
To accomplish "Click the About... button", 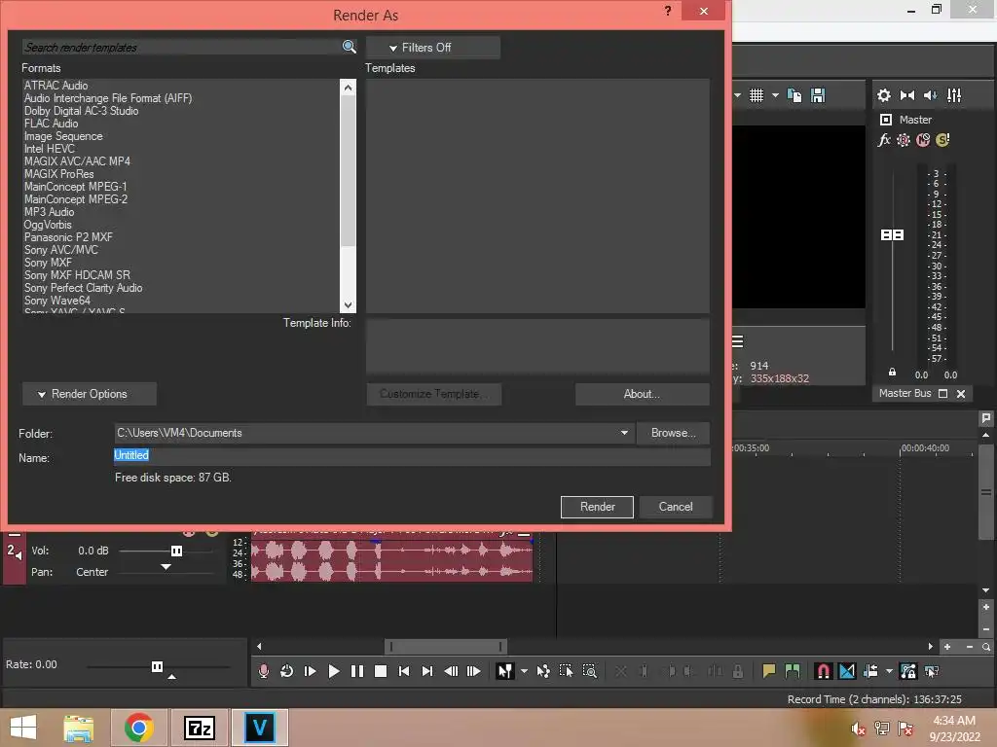I will 643,394.
